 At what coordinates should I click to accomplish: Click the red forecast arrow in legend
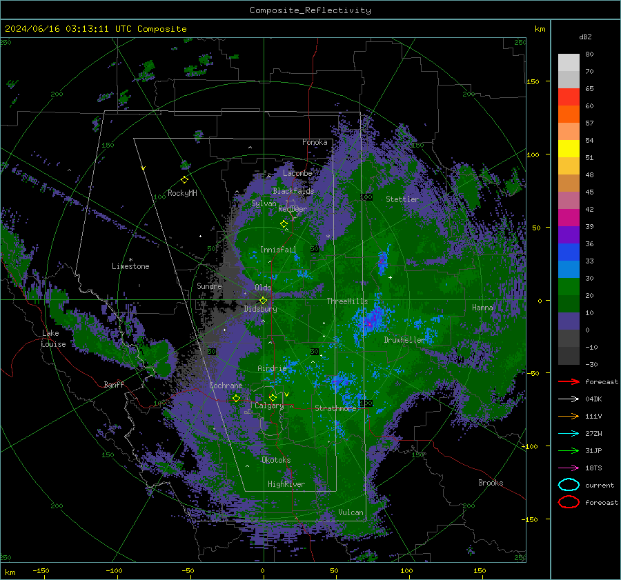point(569,381)
